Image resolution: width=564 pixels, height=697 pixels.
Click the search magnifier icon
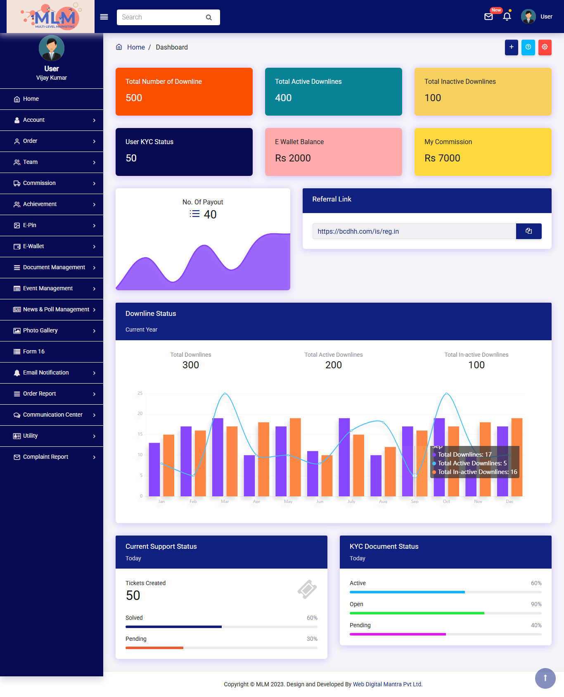pyautogui.click(x=209, y=17)
